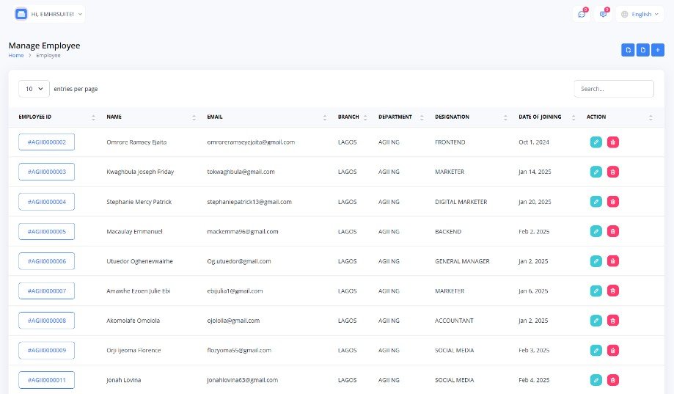Open employee #AGII0000005 profile
674x394 pixels.
click(x=46, y=231)
